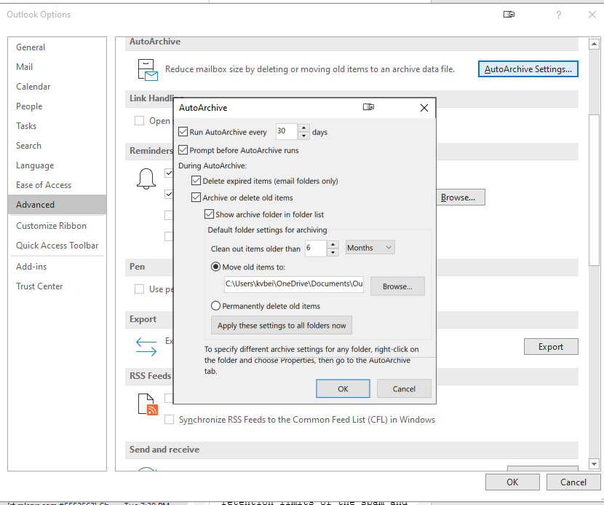Toggle Run AutoArchive every checkbox

(x=183, y=132)
